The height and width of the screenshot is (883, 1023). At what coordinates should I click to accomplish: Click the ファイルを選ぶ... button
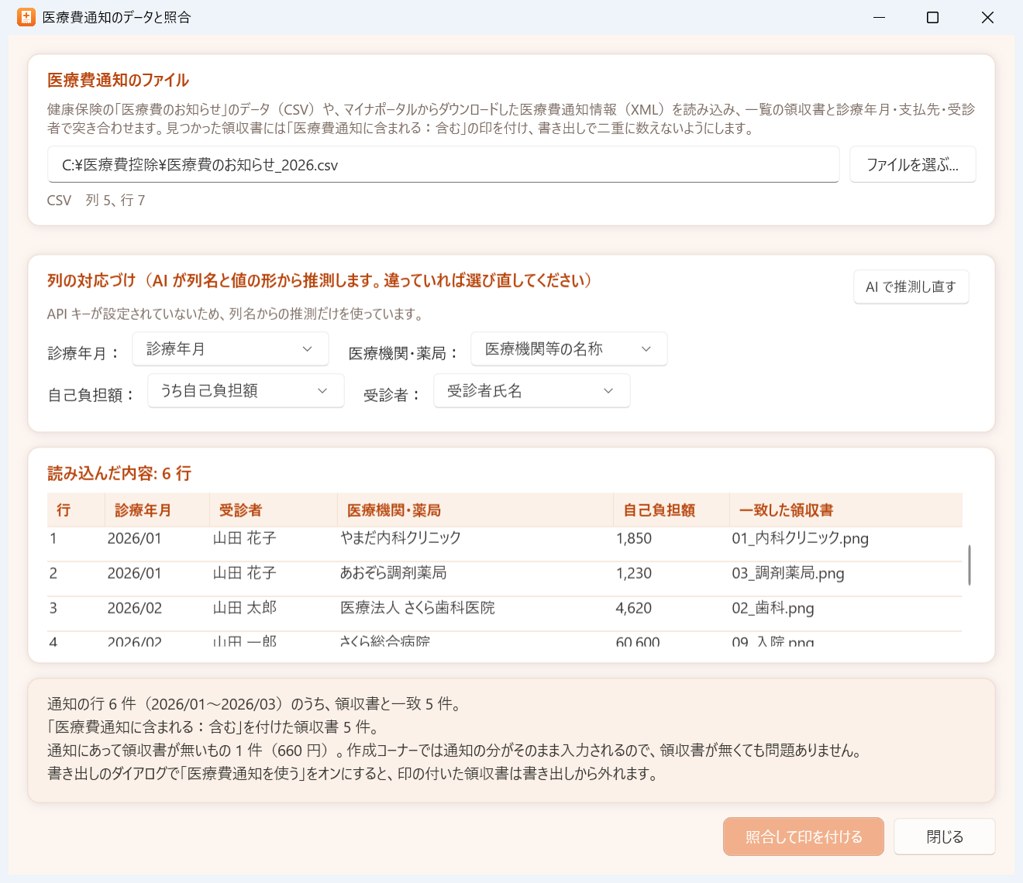coord(912,165)
